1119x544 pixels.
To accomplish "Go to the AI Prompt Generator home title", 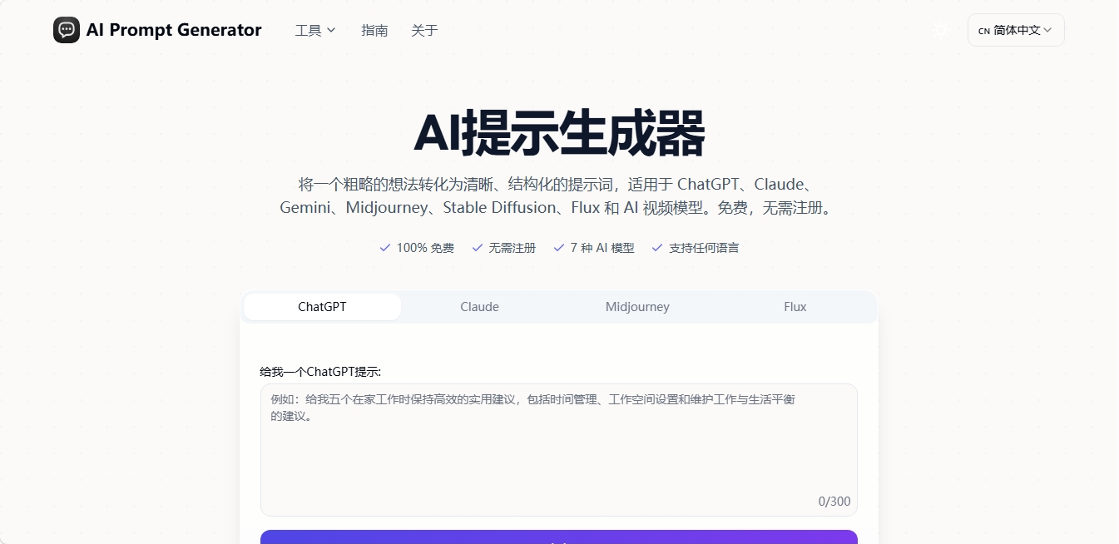I will [174, 30].
